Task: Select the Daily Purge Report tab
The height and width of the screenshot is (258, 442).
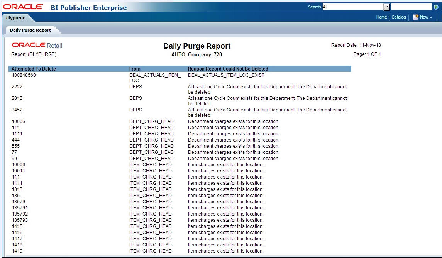Action: (x=30, y=30)
